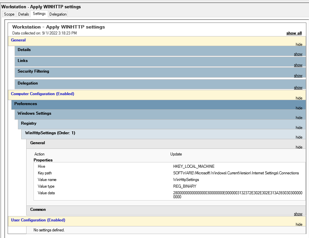Click the User Configuration (Enabled) heading

(38, 220)
